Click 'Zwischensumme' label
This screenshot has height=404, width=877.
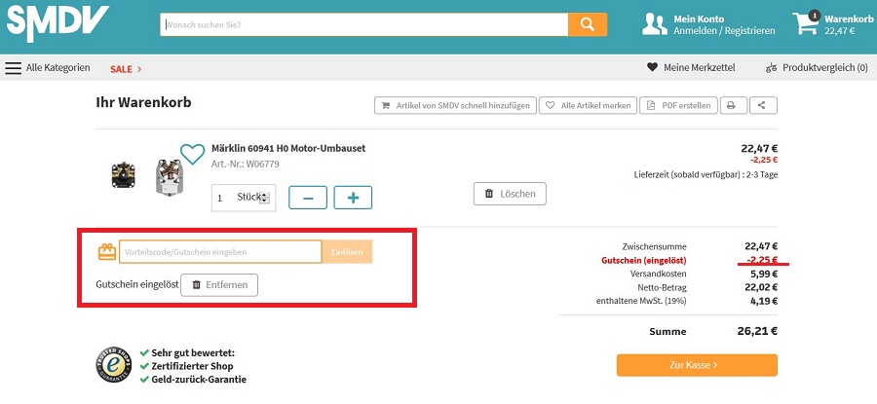tap(654, 246)
